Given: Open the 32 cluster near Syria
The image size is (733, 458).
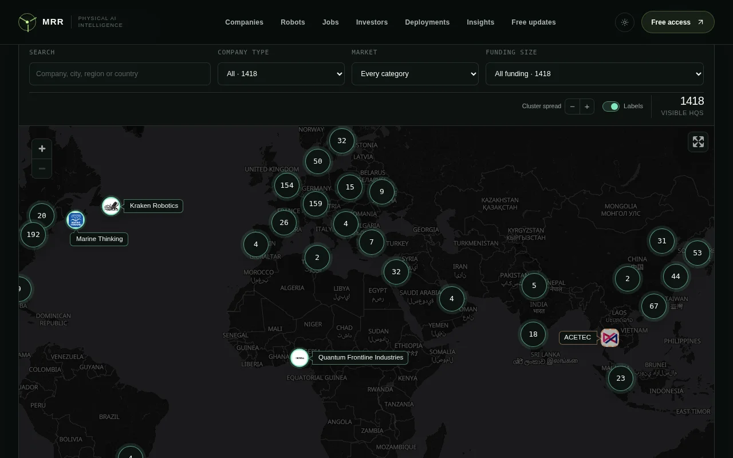Looking at the screenshot, I should tap(396, 272).
